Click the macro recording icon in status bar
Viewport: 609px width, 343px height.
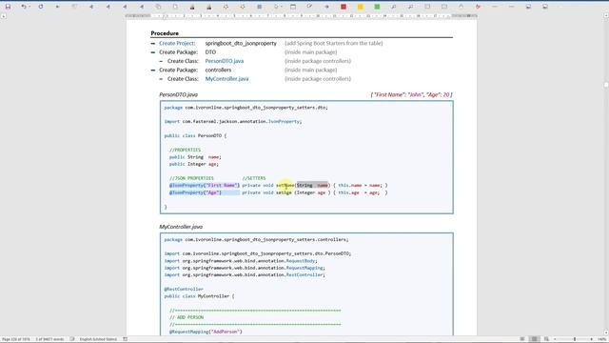125,339
